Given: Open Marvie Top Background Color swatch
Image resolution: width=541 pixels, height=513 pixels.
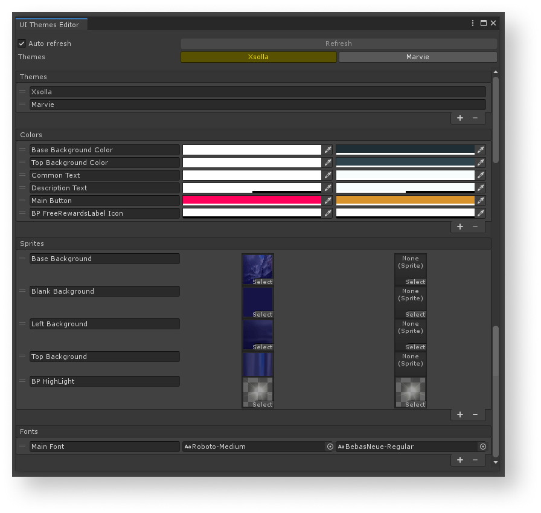Looking at the screenshot, I should [x=405, y=163].
